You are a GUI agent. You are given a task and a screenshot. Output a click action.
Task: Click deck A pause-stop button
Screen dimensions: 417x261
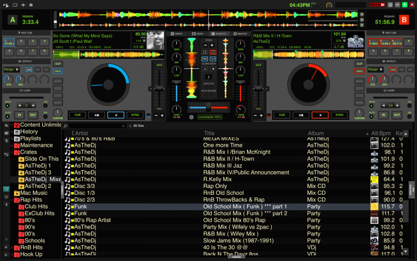coord(97,115)
